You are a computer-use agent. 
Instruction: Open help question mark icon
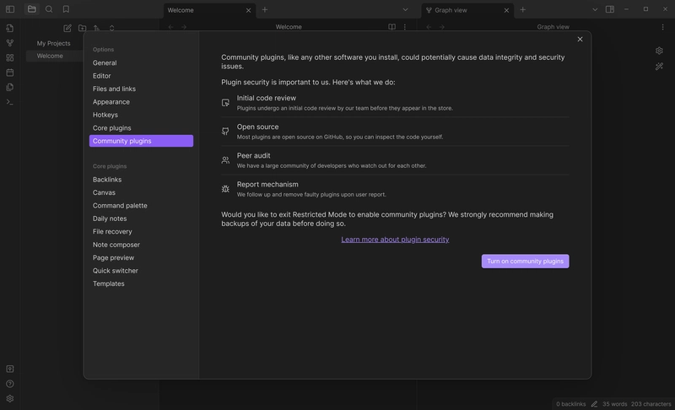pyautogui.click(x=10, y=384)
